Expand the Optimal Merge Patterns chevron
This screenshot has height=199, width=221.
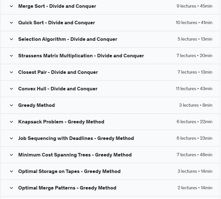11,188
